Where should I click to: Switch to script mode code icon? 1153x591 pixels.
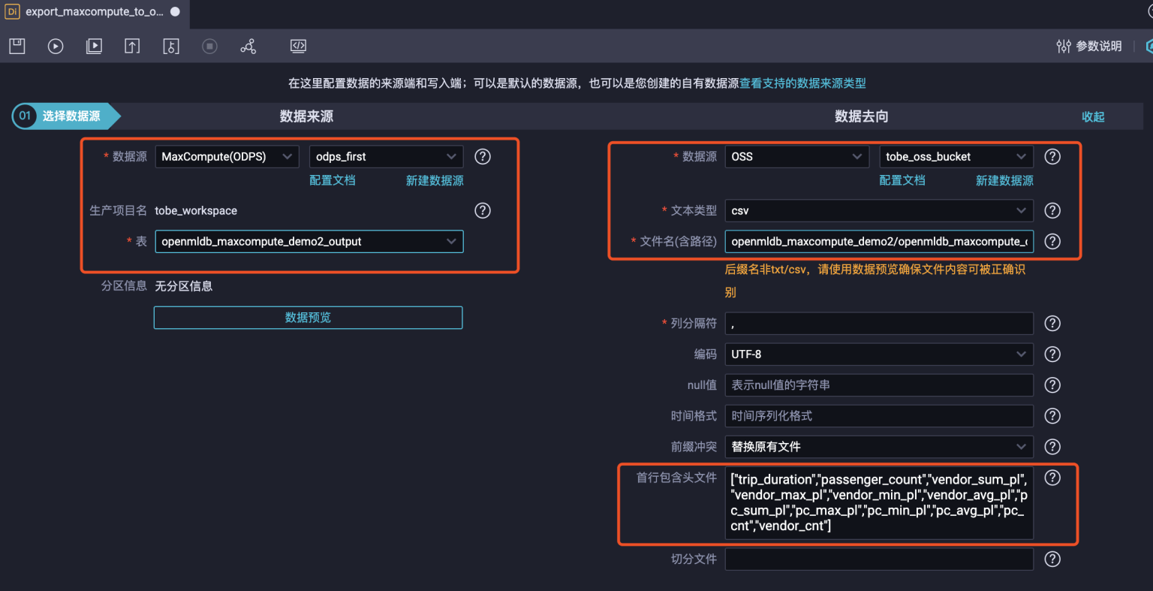click(298, 46)
